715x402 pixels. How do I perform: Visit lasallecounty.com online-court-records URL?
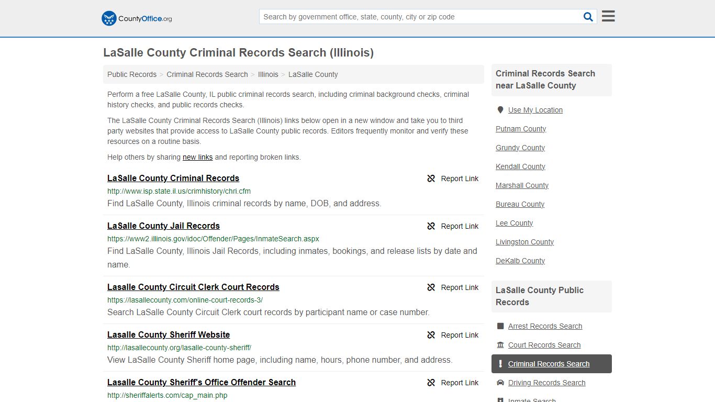[x=185, y=300]
